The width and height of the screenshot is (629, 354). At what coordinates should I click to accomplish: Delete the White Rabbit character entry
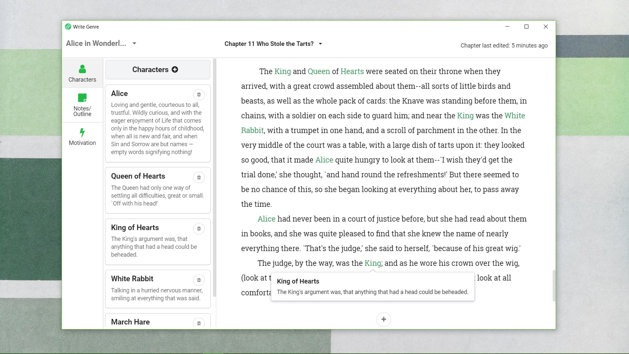pyautogui.click(x=199, y=280)
